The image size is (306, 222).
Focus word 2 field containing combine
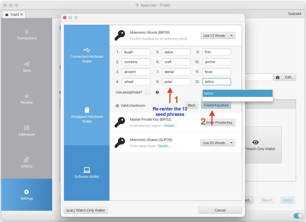click(x=136, y=62)
